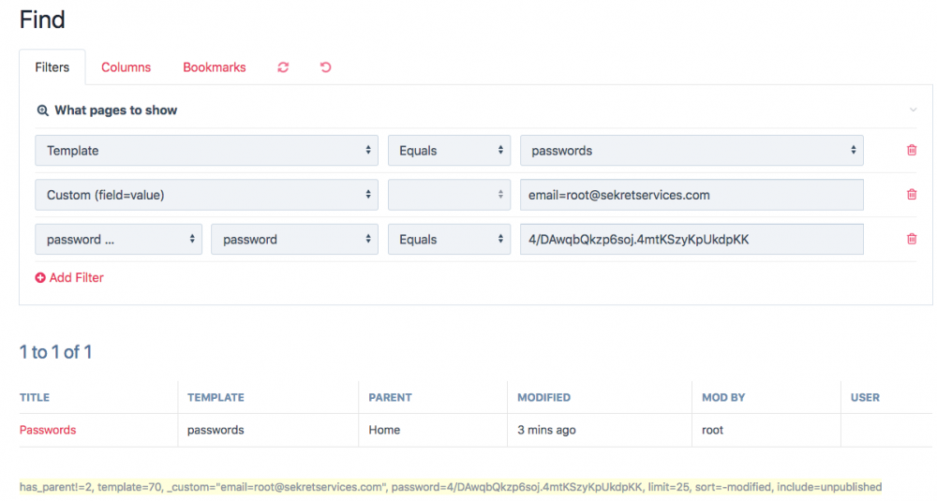This screenshot has width=937, height=501.
Task: Click the plus icon beside Add Filter
Action: click(x=40, y=278)
